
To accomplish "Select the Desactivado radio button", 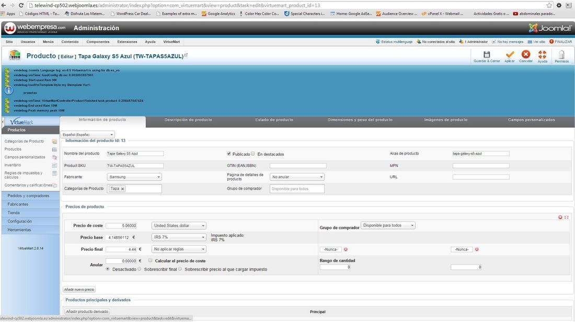I will (108, 269).
